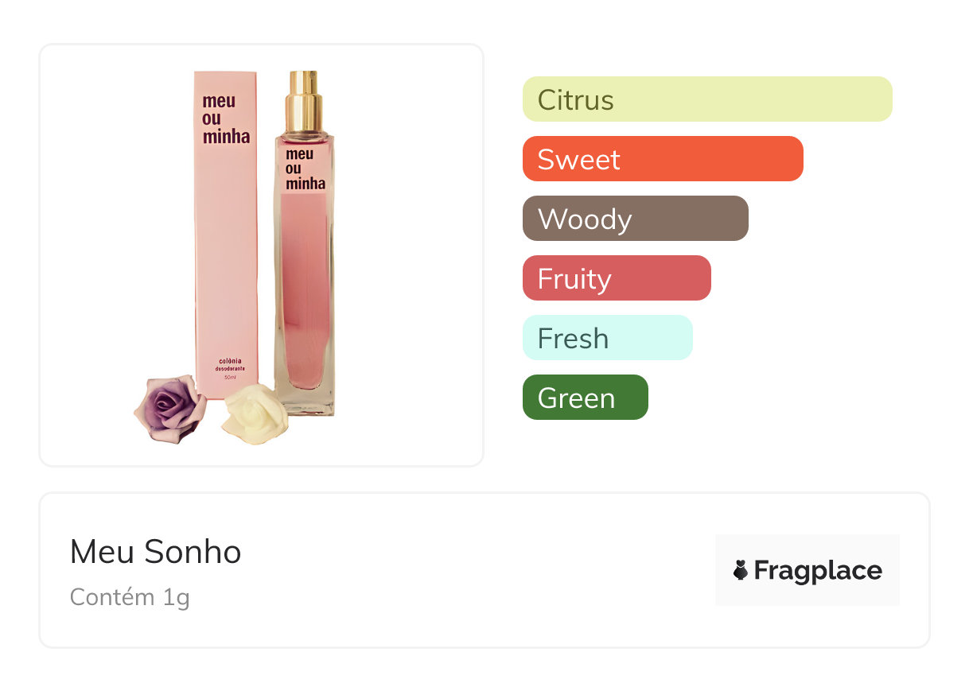Click the light mint Fresh accord bar
This screenshot has height=687, width=969.
[x=607, y=338]
